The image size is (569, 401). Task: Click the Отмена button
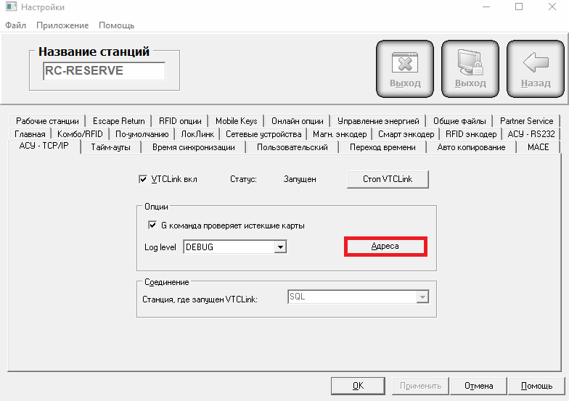coord(479,386)
